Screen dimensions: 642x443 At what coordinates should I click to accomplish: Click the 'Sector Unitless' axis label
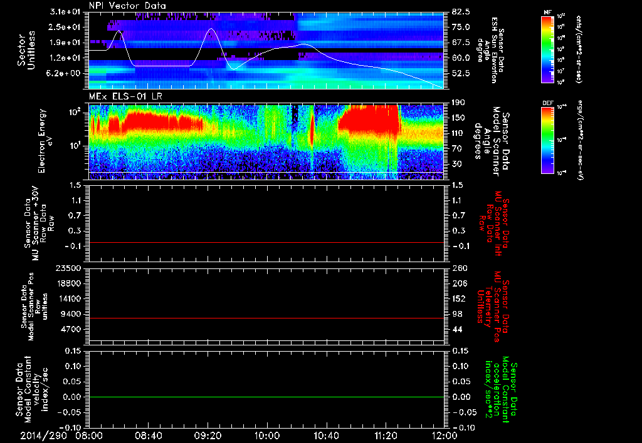click(26, 50)
